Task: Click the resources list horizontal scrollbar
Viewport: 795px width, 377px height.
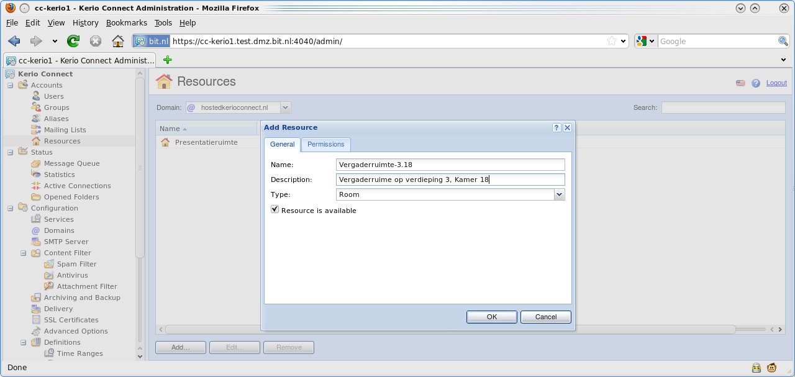Action: [450, 329]
